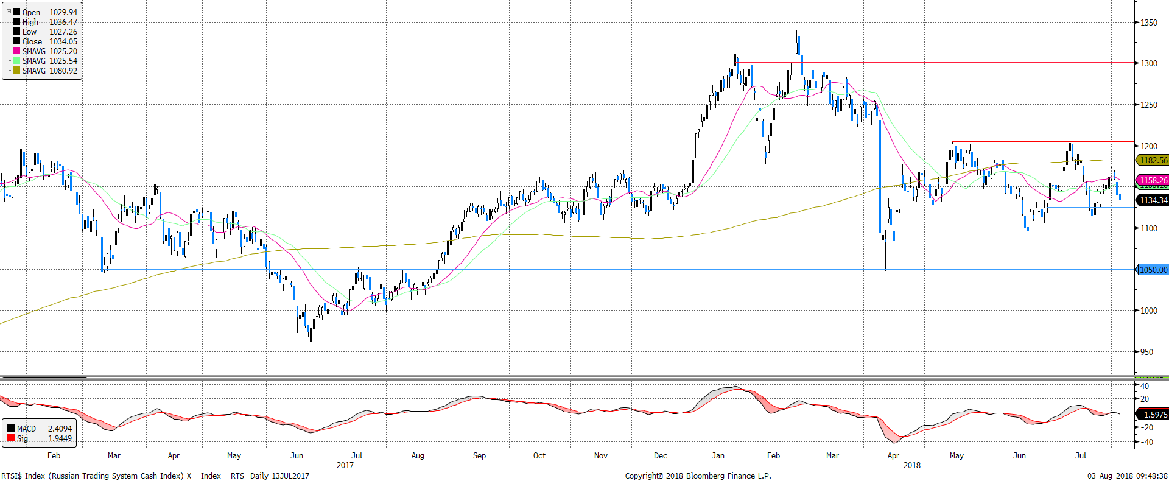Click the MACD value 2.4094

[60, 429]
